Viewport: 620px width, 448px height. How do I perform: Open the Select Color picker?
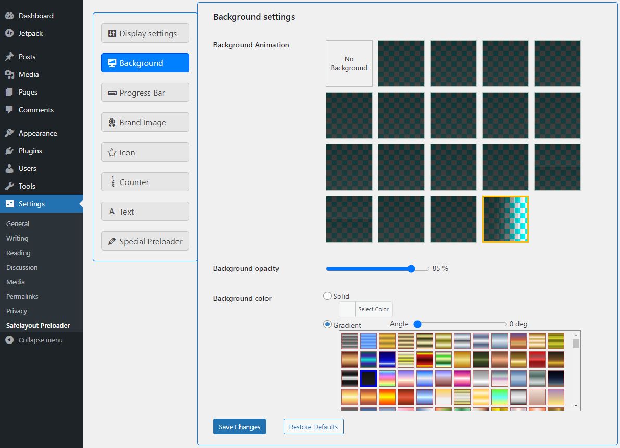click(x=374, y=309)
